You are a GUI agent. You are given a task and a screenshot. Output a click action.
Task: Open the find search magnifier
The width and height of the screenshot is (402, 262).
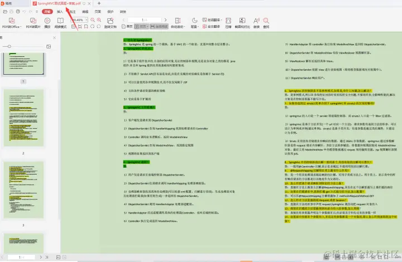266,23
